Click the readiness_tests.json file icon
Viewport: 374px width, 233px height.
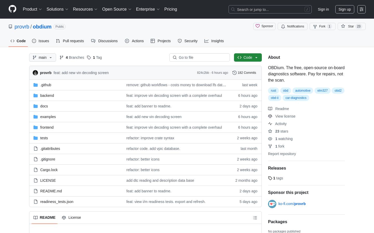(x=36, y=202)
